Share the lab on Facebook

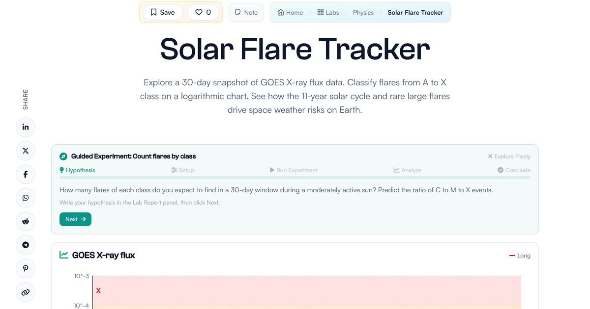[x=26, y=174]
